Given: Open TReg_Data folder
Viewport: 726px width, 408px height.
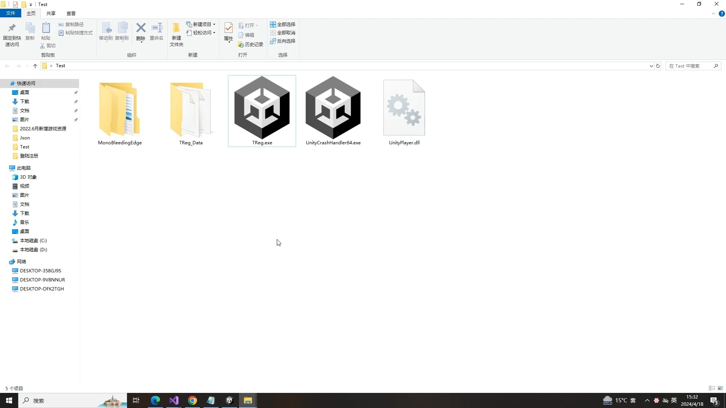Looking at the screenshot, I should pos(191,111).
